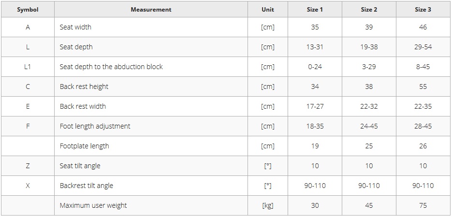452x217 pixels.
Task: Click the Seat tilt angle label
Action: click(x=80, y=166)
